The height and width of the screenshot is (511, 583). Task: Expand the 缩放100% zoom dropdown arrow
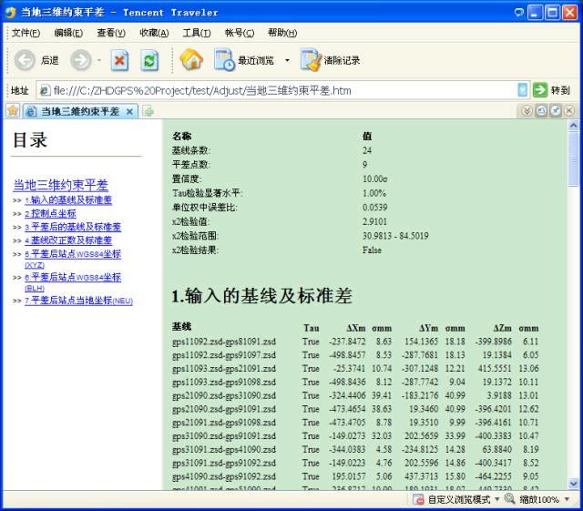point(567,499)
